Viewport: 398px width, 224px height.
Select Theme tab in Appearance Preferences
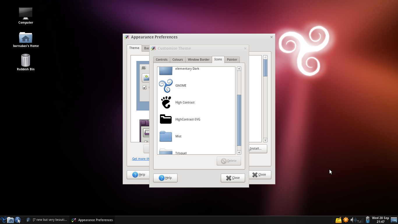pos(134,48)
